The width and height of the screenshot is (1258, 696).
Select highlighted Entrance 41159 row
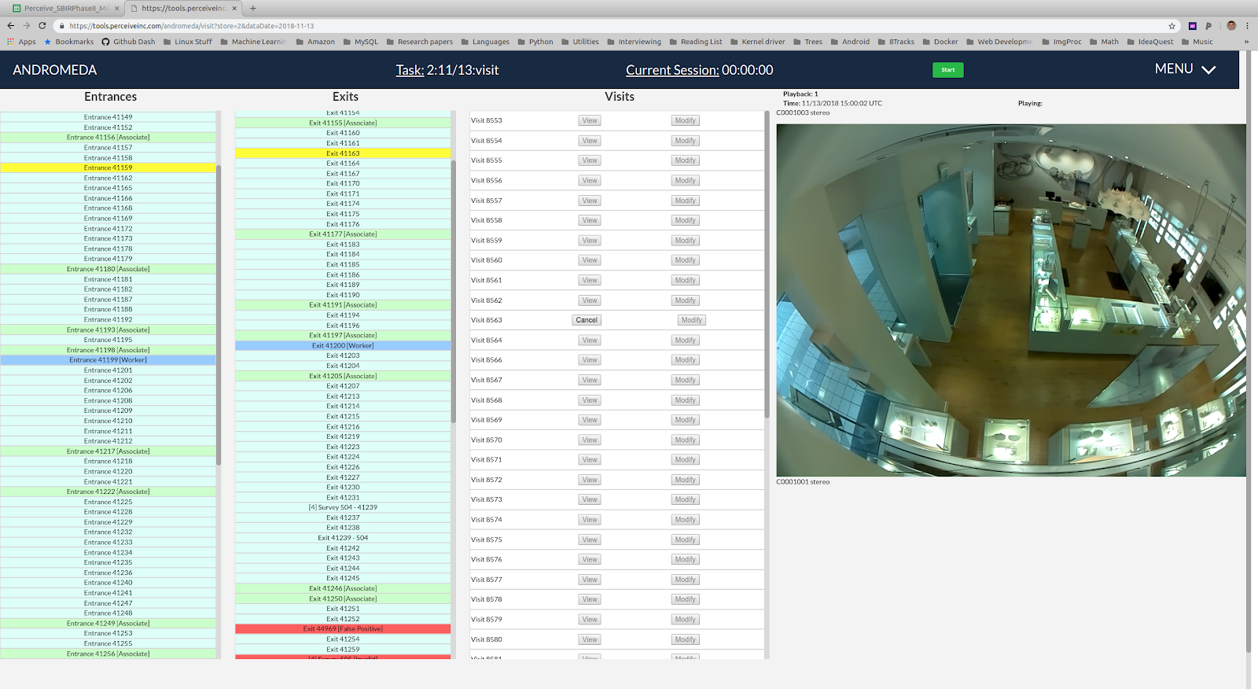pos(109,168)
